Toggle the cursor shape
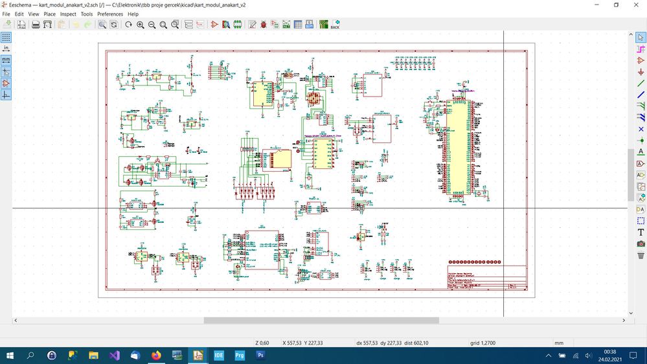Viewport: 647px width, 364px height. (x=6, y=72)
